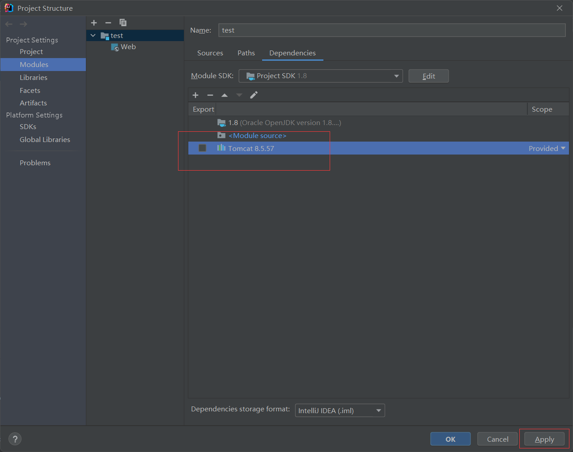Click the 1.8 JDK folder icon
The height and width of the screenshot is (452, 573).
[221, 123]
